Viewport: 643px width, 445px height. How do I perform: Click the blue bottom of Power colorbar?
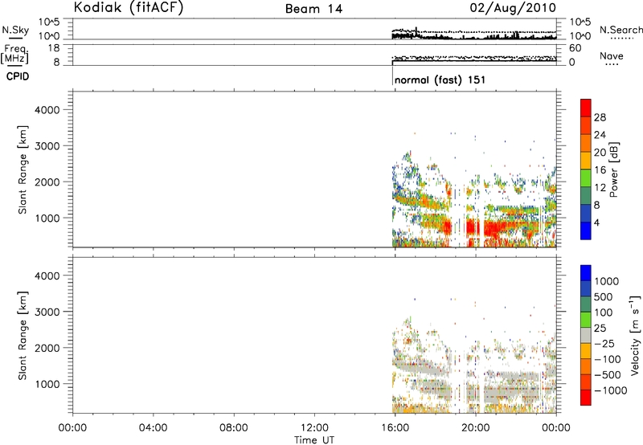point(586,231)
